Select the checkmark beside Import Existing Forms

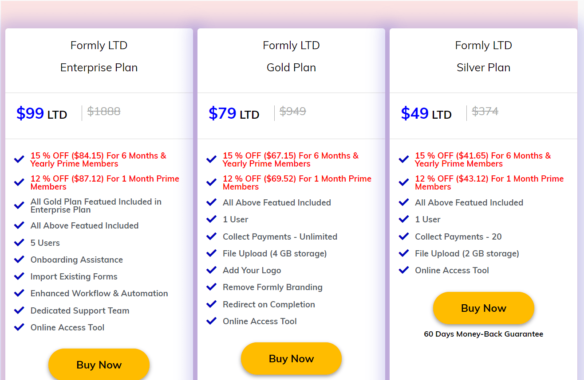[x=19, y=276]
